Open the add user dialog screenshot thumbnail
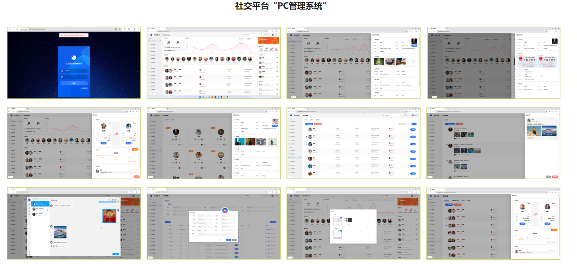Screen dimensions: 577x264 coord(214,223)
